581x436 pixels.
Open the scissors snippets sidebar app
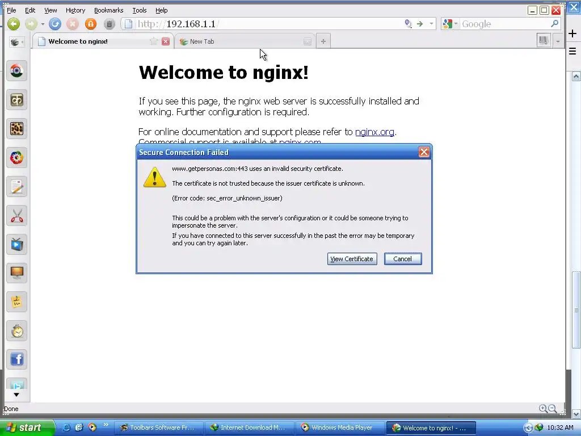coord(16,215)
